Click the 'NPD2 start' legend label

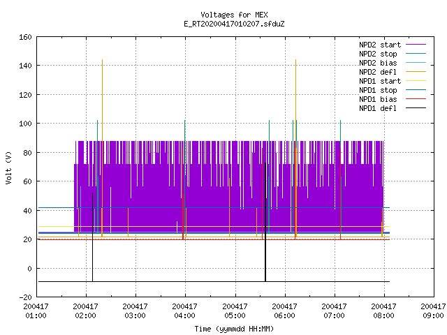(x=380, y=45)
